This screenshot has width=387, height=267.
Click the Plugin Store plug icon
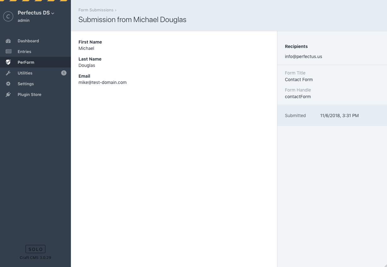pos(8,95)
